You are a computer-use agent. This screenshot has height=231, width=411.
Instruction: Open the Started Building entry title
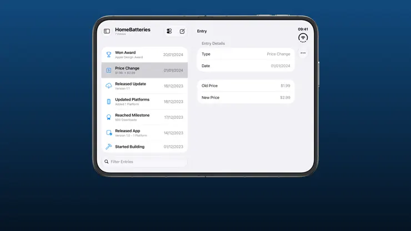(x=130, y=147)
